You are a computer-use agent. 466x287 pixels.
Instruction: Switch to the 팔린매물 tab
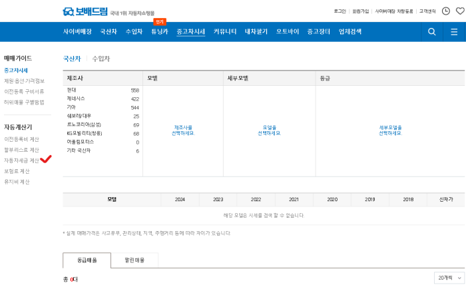click(x=134, y=260)
